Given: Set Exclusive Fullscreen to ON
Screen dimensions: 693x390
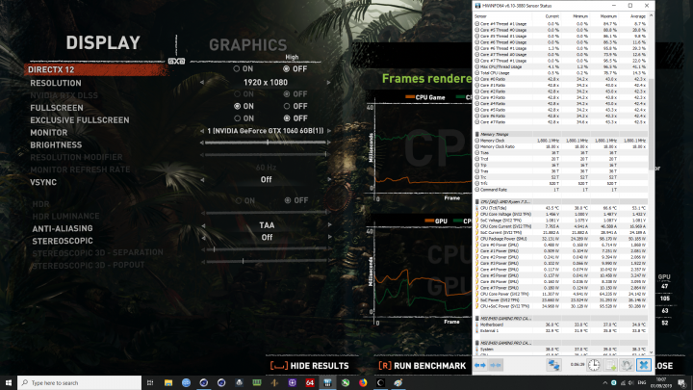Looking at the screenshot, I should (238, 118).
